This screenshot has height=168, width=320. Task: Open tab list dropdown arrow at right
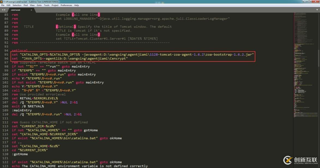[x=317, y=10]
